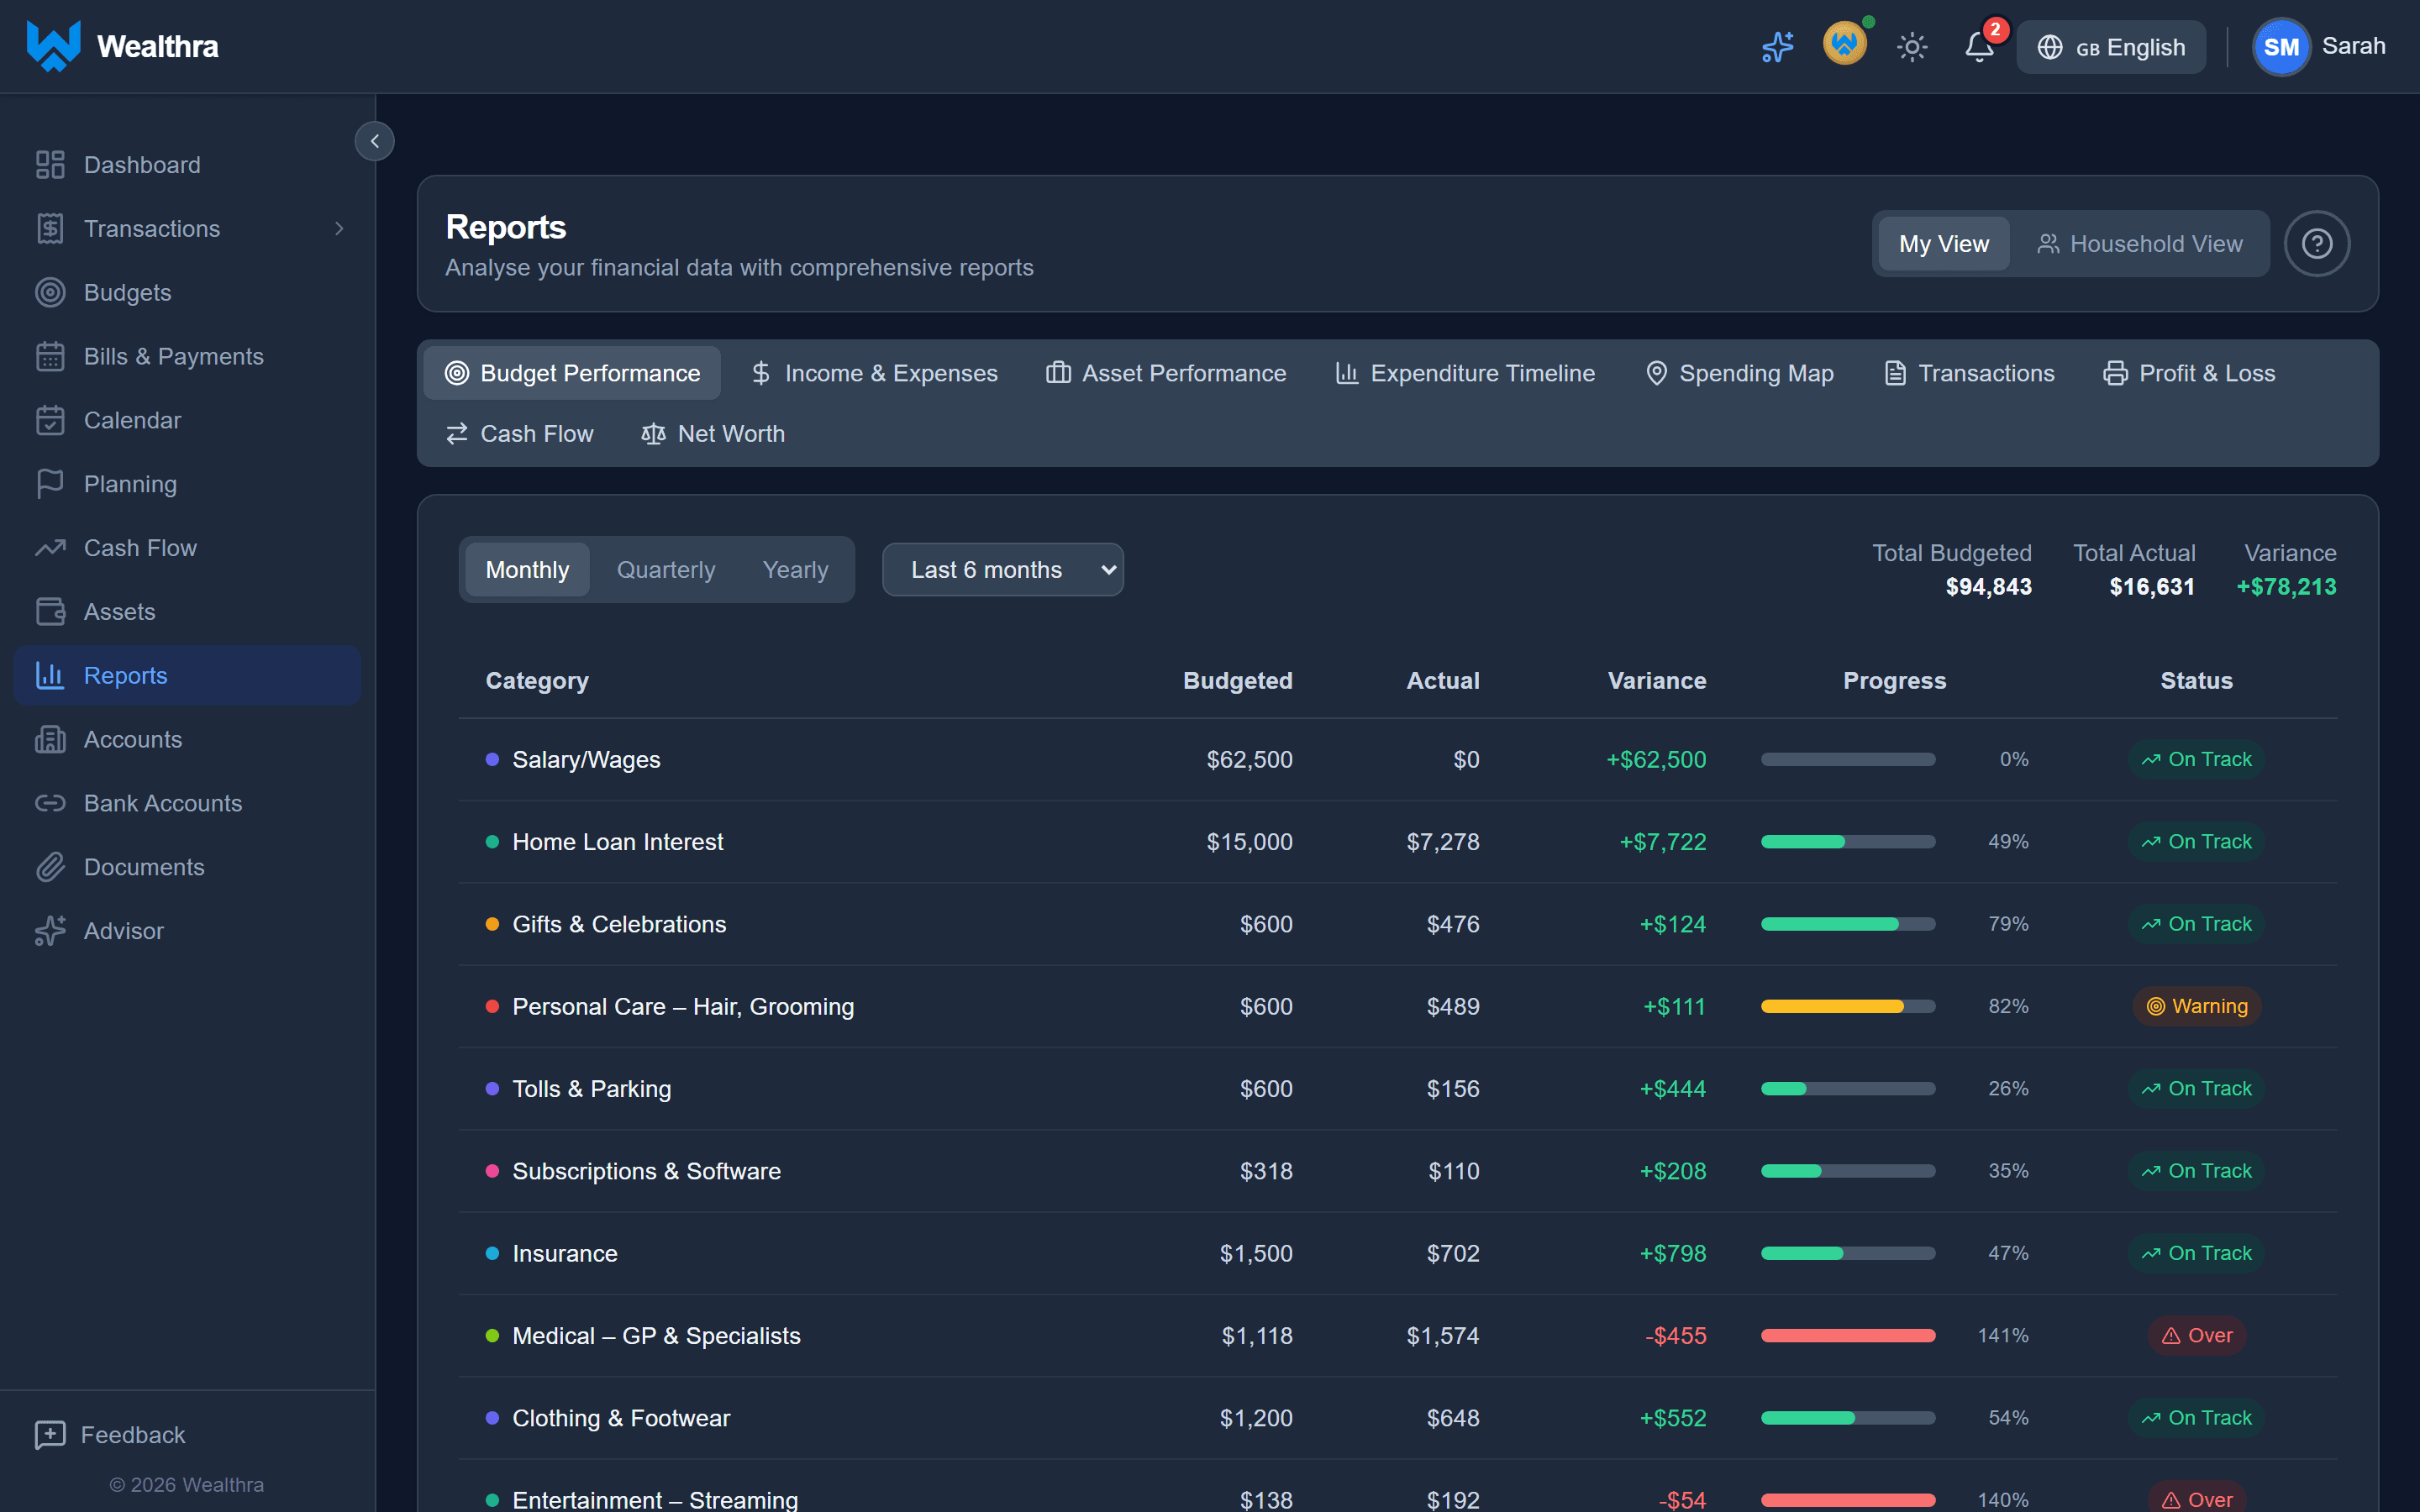This screenshot has width=2420, height=1512.
Task: Click the Progress column header
Action: (1895, 681)
